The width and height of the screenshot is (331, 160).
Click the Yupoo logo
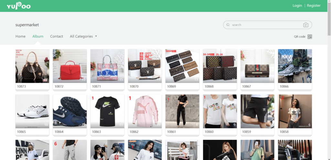point(19,6)
